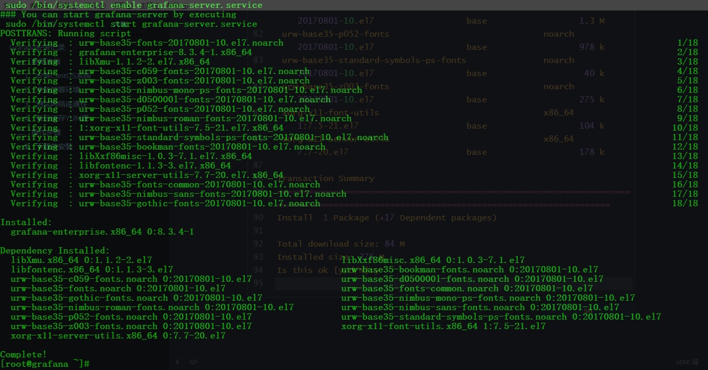Click 'sudo /bin/systemctl start grafana-server.service' line

[x=131, y=24]
